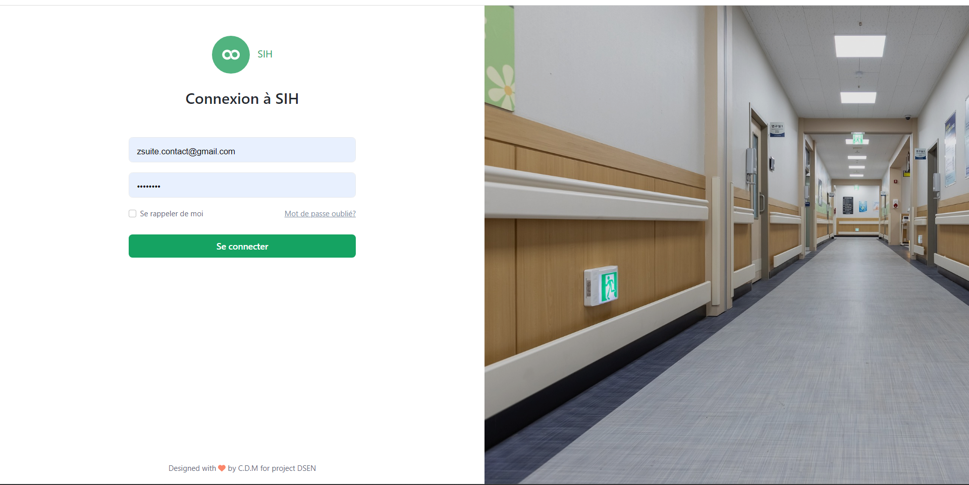Image resolution: width=969 pixels, height=485 pixels.
Task: Click the green Se connecter button
Action: (242, 246)
